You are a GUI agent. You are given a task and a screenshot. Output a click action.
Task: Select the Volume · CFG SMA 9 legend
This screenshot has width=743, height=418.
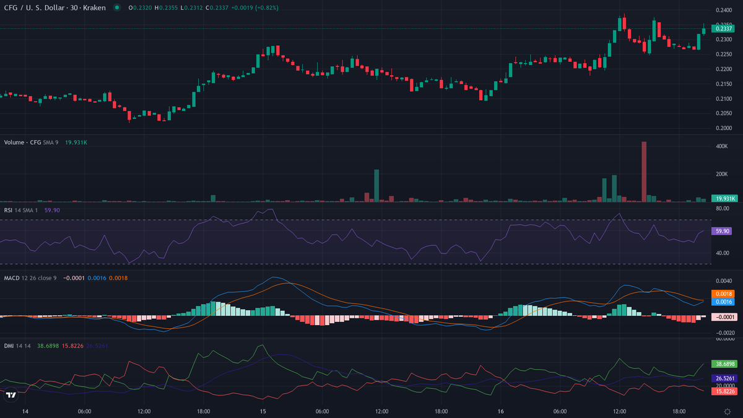click(32, 142)
